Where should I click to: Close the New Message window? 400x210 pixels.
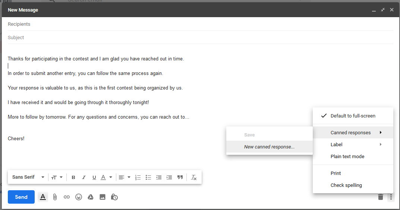point(391,10)
